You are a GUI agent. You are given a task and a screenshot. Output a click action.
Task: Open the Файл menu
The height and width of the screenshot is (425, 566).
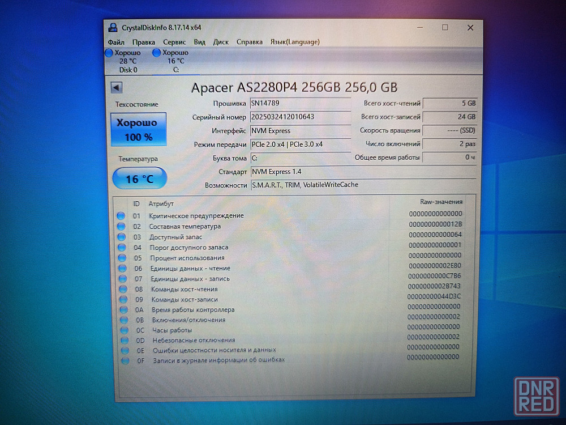pyautogui.click(x=116, y=42)
